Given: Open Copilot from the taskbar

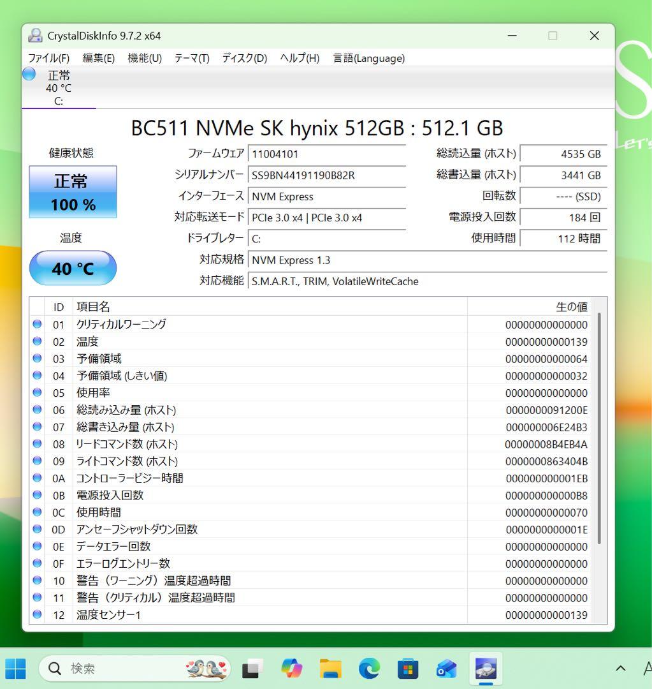Looking at the screenshot, I should 292,669.
